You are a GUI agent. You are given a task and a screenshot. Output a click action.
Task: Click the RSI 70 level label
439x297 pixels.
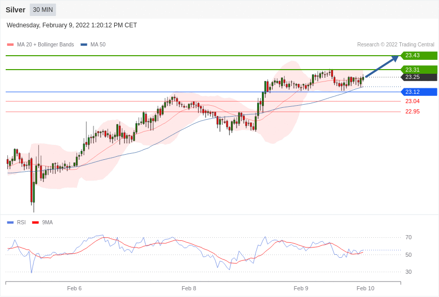(409, 237)
